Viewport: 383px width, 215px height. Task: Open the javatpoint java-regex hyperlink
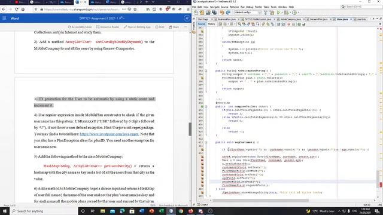click(x=109, y=134)
